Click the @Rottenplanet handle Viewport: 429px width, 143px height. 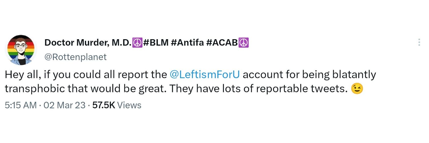click(76, 57)
